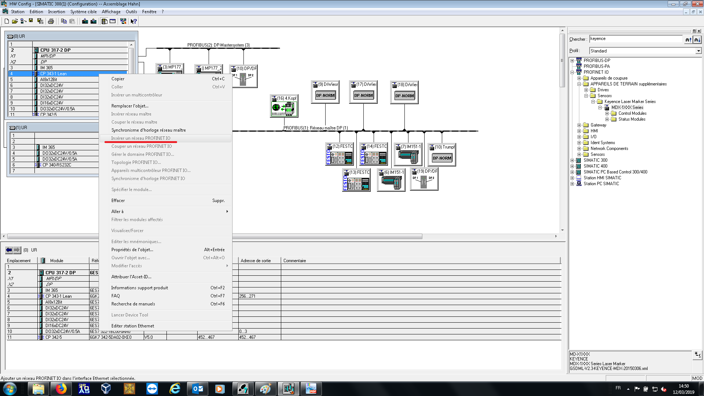Screen dimensions: 704x396
Task: Click the Upload from module icon
Action: 93,21
